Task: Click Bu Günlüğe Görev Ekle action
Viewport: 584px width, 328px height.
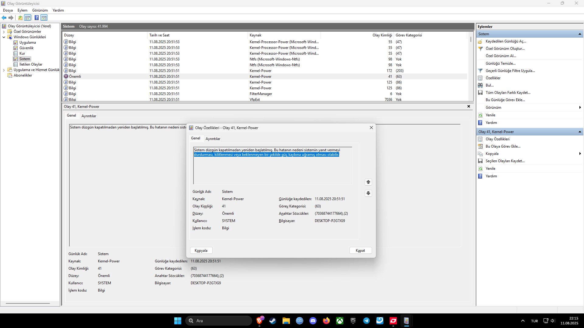Action: pos(505,100)
